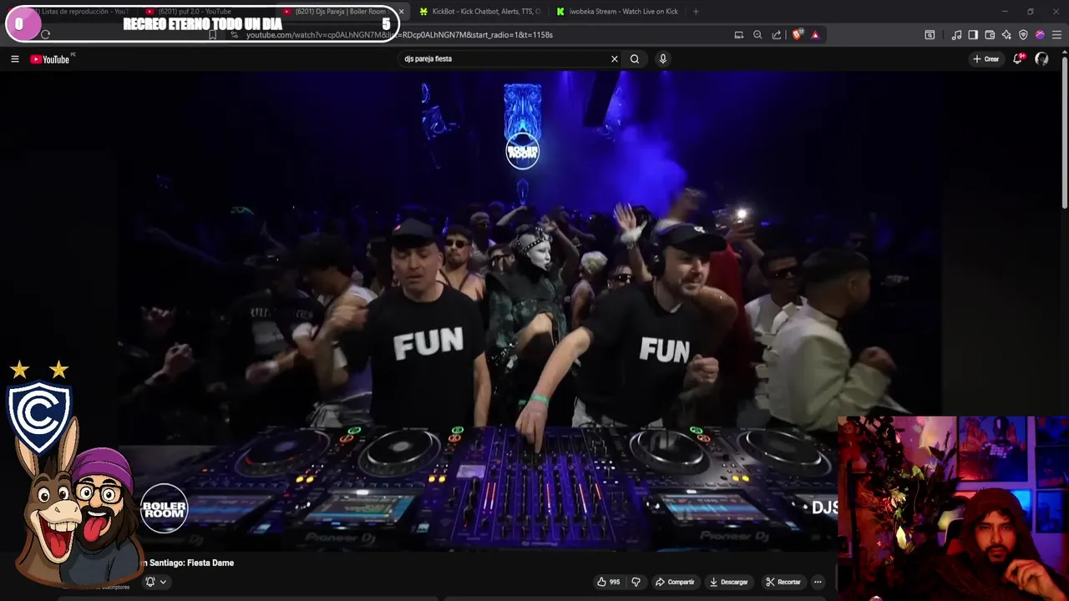
Task: Open the Brave wallet icon
Action: click(x=990, y=35)
